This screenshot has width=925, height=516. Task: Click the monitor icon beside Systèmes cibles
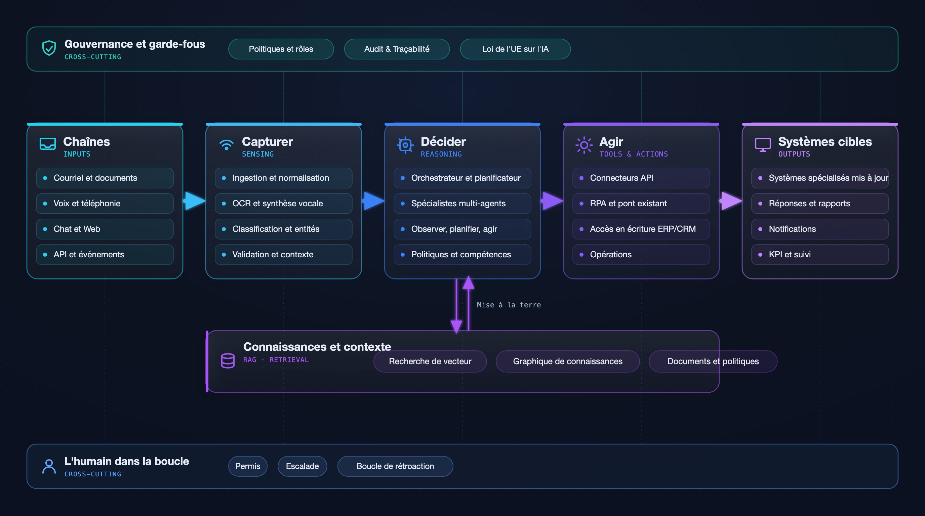coord(763,144)
